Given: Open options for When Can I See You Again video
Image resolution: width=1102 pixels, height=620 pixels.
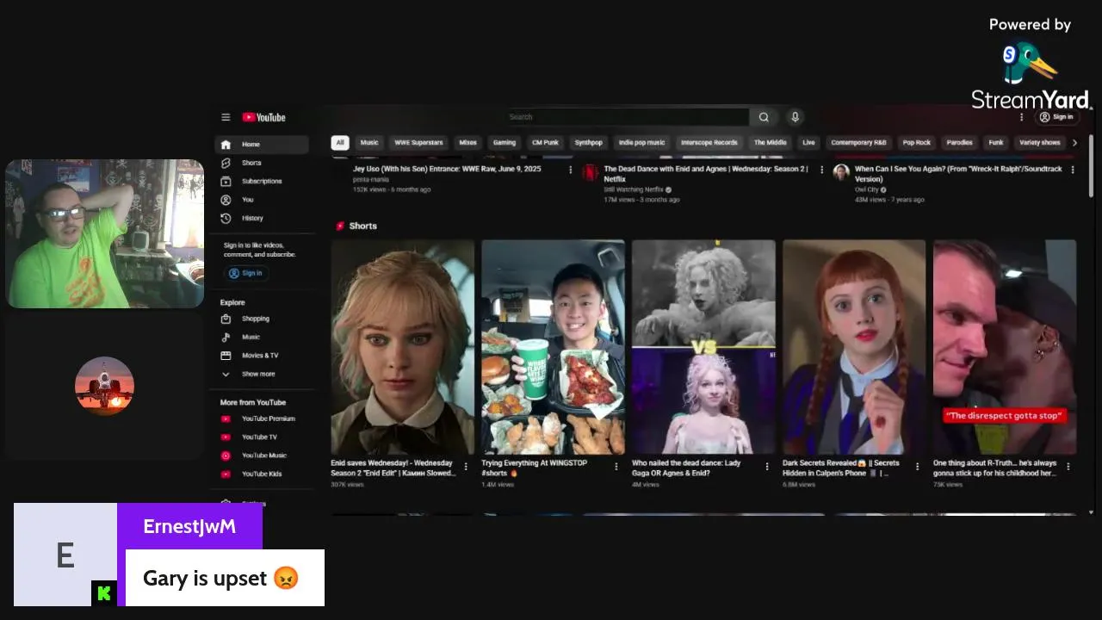Looking at the screenshot, I should point(1073,170).
